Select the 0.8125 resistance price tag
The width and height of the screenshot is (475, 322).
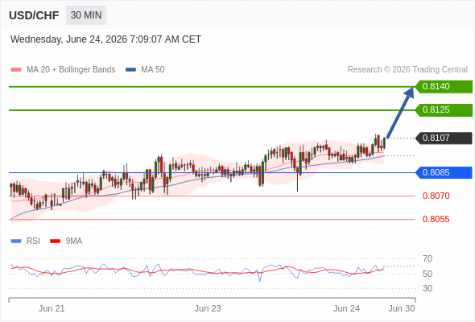click(444, 110)
